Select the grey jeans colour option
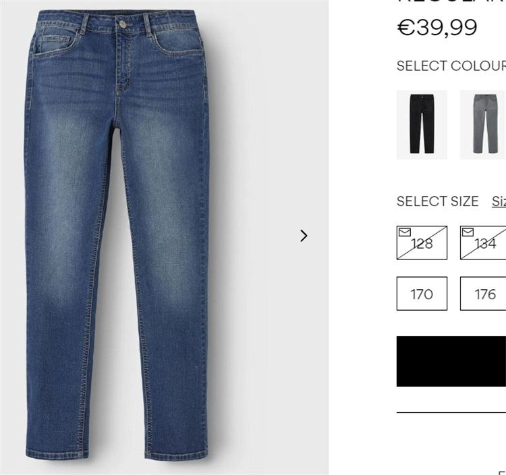Viewport: 506px width, 475px height. 483,125
